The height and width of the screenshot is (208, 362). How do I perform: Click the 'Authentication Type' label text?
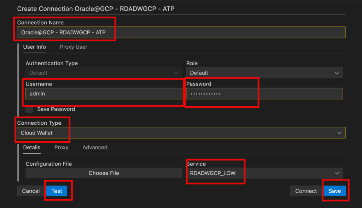coord(52,64)
